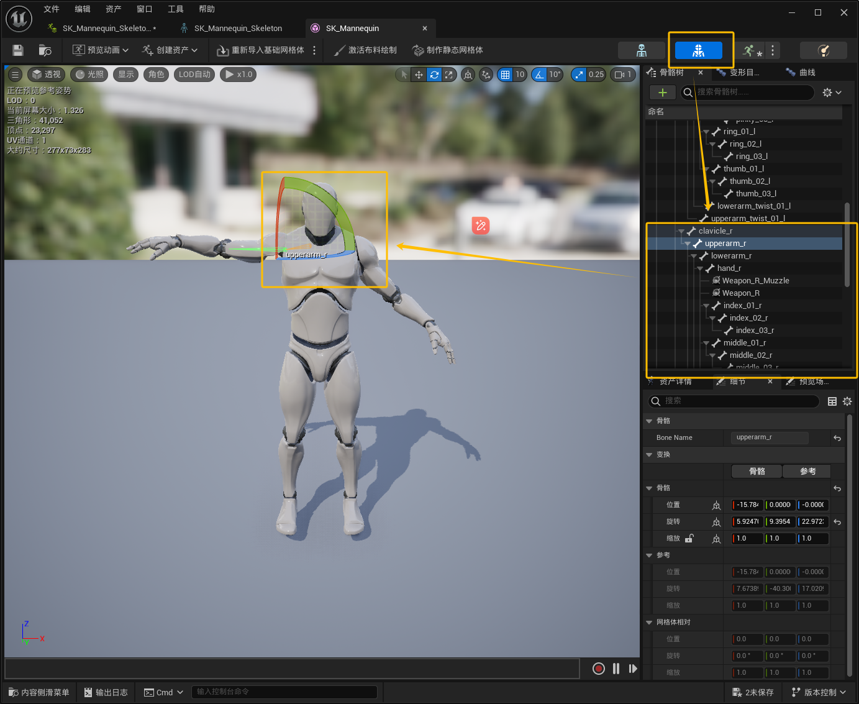
Task: Open the 预览动画 dropdown
Action: click(x=101, y=50)
